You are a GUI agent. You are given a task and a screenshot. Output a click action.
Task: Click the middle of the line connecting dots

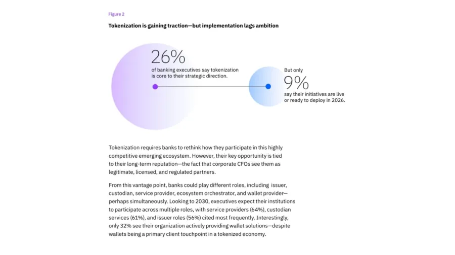(211, 87)
